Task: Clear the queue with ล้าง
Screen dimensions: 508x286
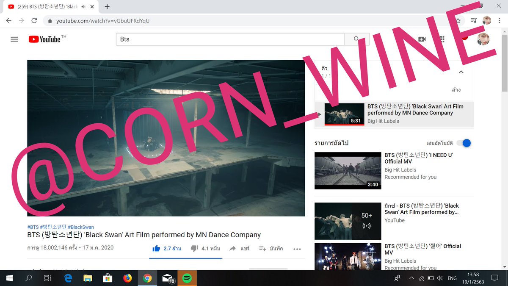Action: tap(456, 90)
